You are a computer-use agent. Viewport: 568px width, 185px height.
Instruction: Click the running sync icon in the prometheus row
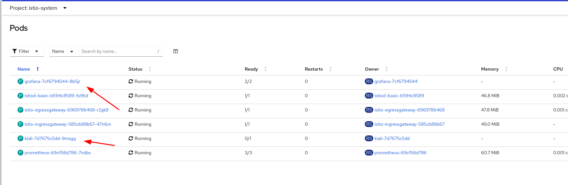point(131,153)
